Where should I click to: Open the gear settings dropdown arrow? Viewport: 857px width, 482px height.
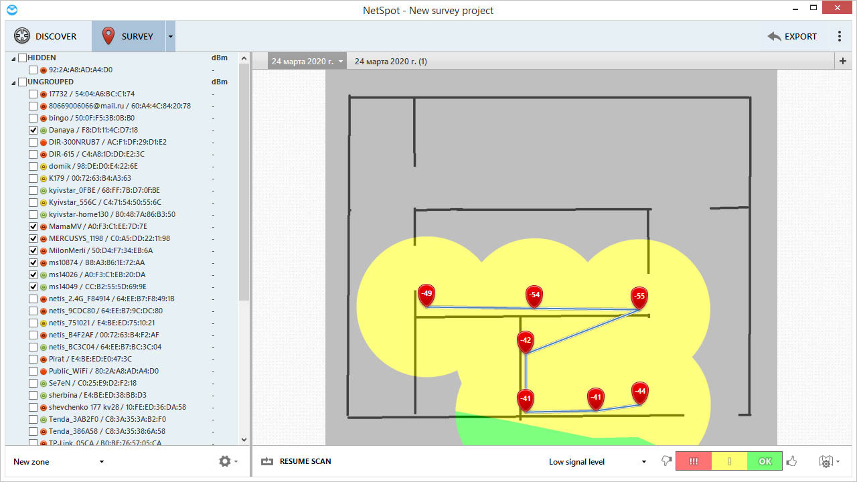(236, 462)
